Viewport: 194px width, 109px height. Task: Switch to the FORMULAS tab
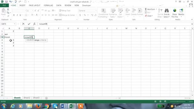point(48,5)
